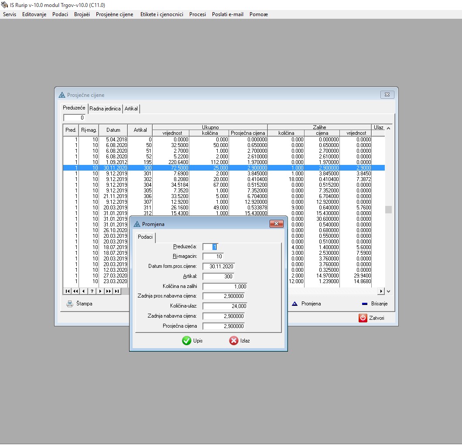
Task: Close the Promjena dialog window
Action: [277, 224]
